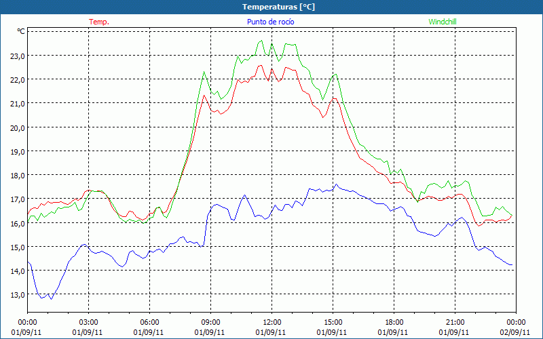Select the red 'Temp.' legend label
The image size is (543, 339).
click(99, 22)
